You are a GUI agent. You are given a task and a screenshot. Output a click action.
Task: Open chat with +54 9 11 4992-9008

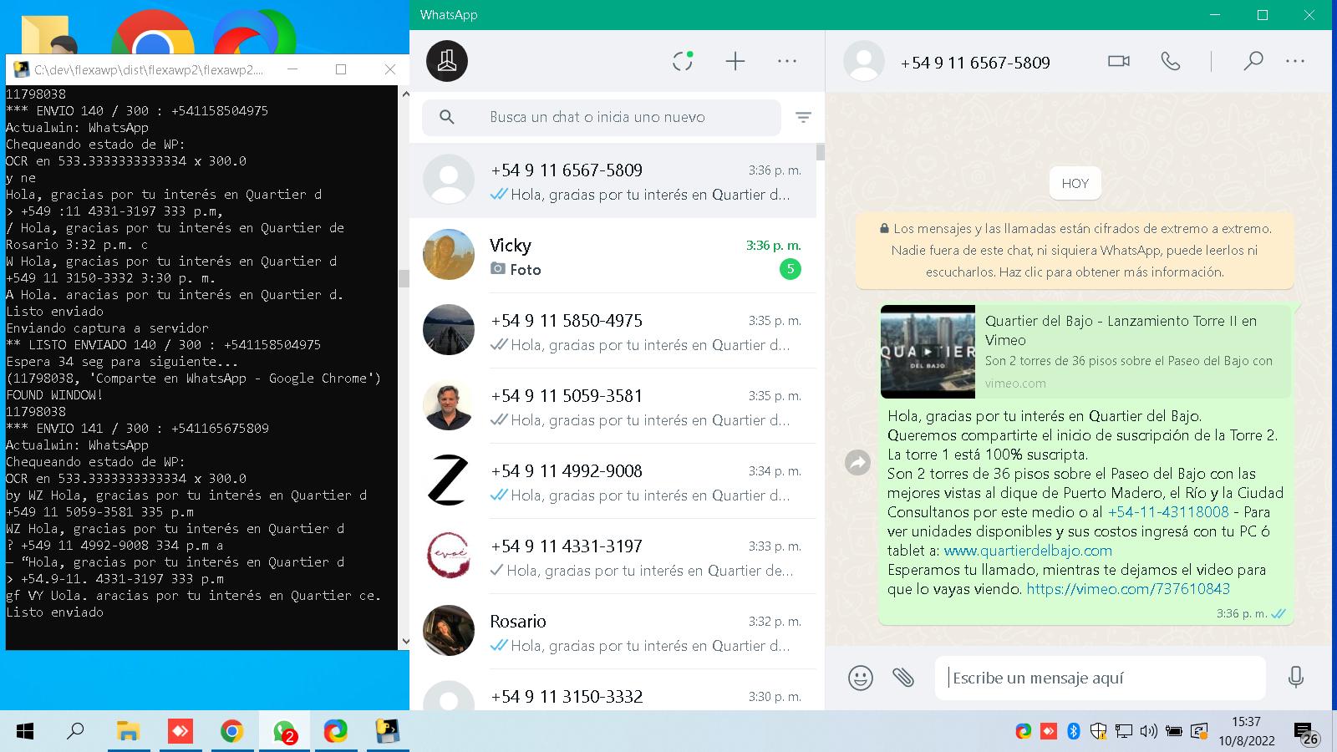click(x=613, y=481)
